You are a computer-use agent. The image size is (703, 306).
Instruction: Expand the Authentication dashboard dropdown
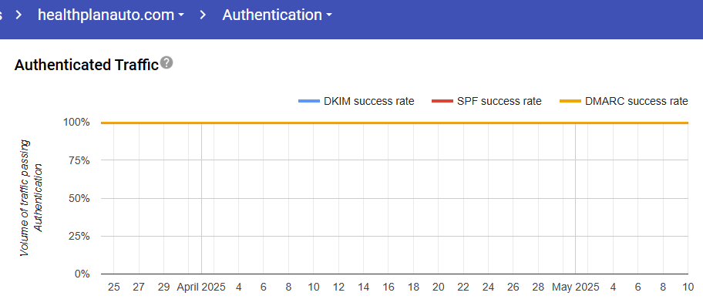pos(277,15)
